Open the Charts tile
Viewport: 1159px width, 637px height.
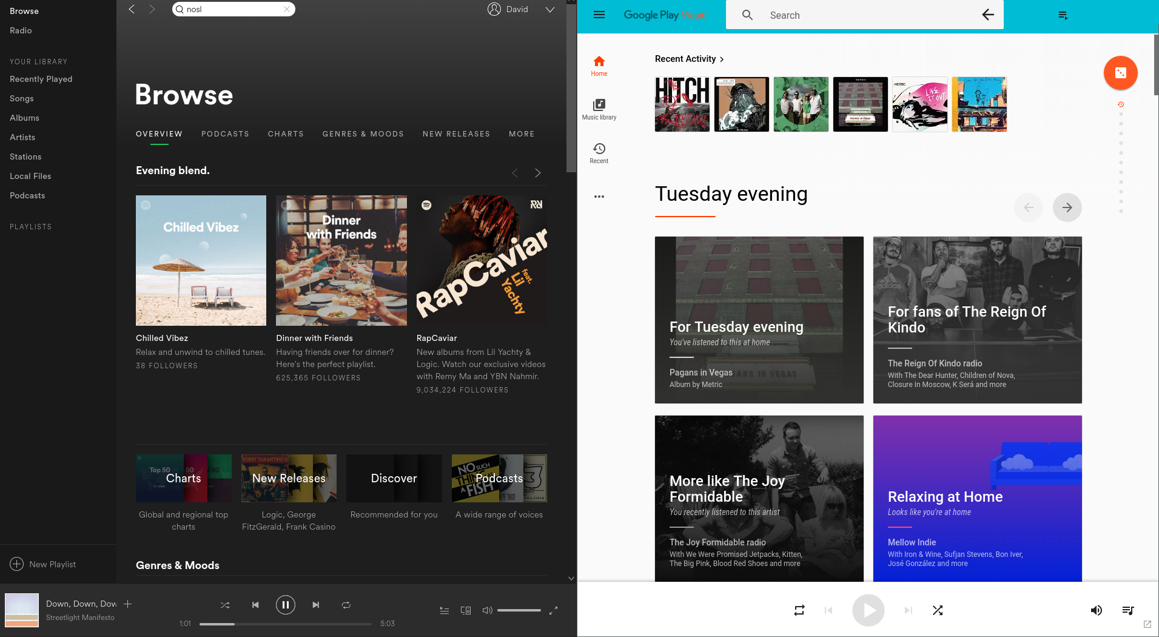184,478
